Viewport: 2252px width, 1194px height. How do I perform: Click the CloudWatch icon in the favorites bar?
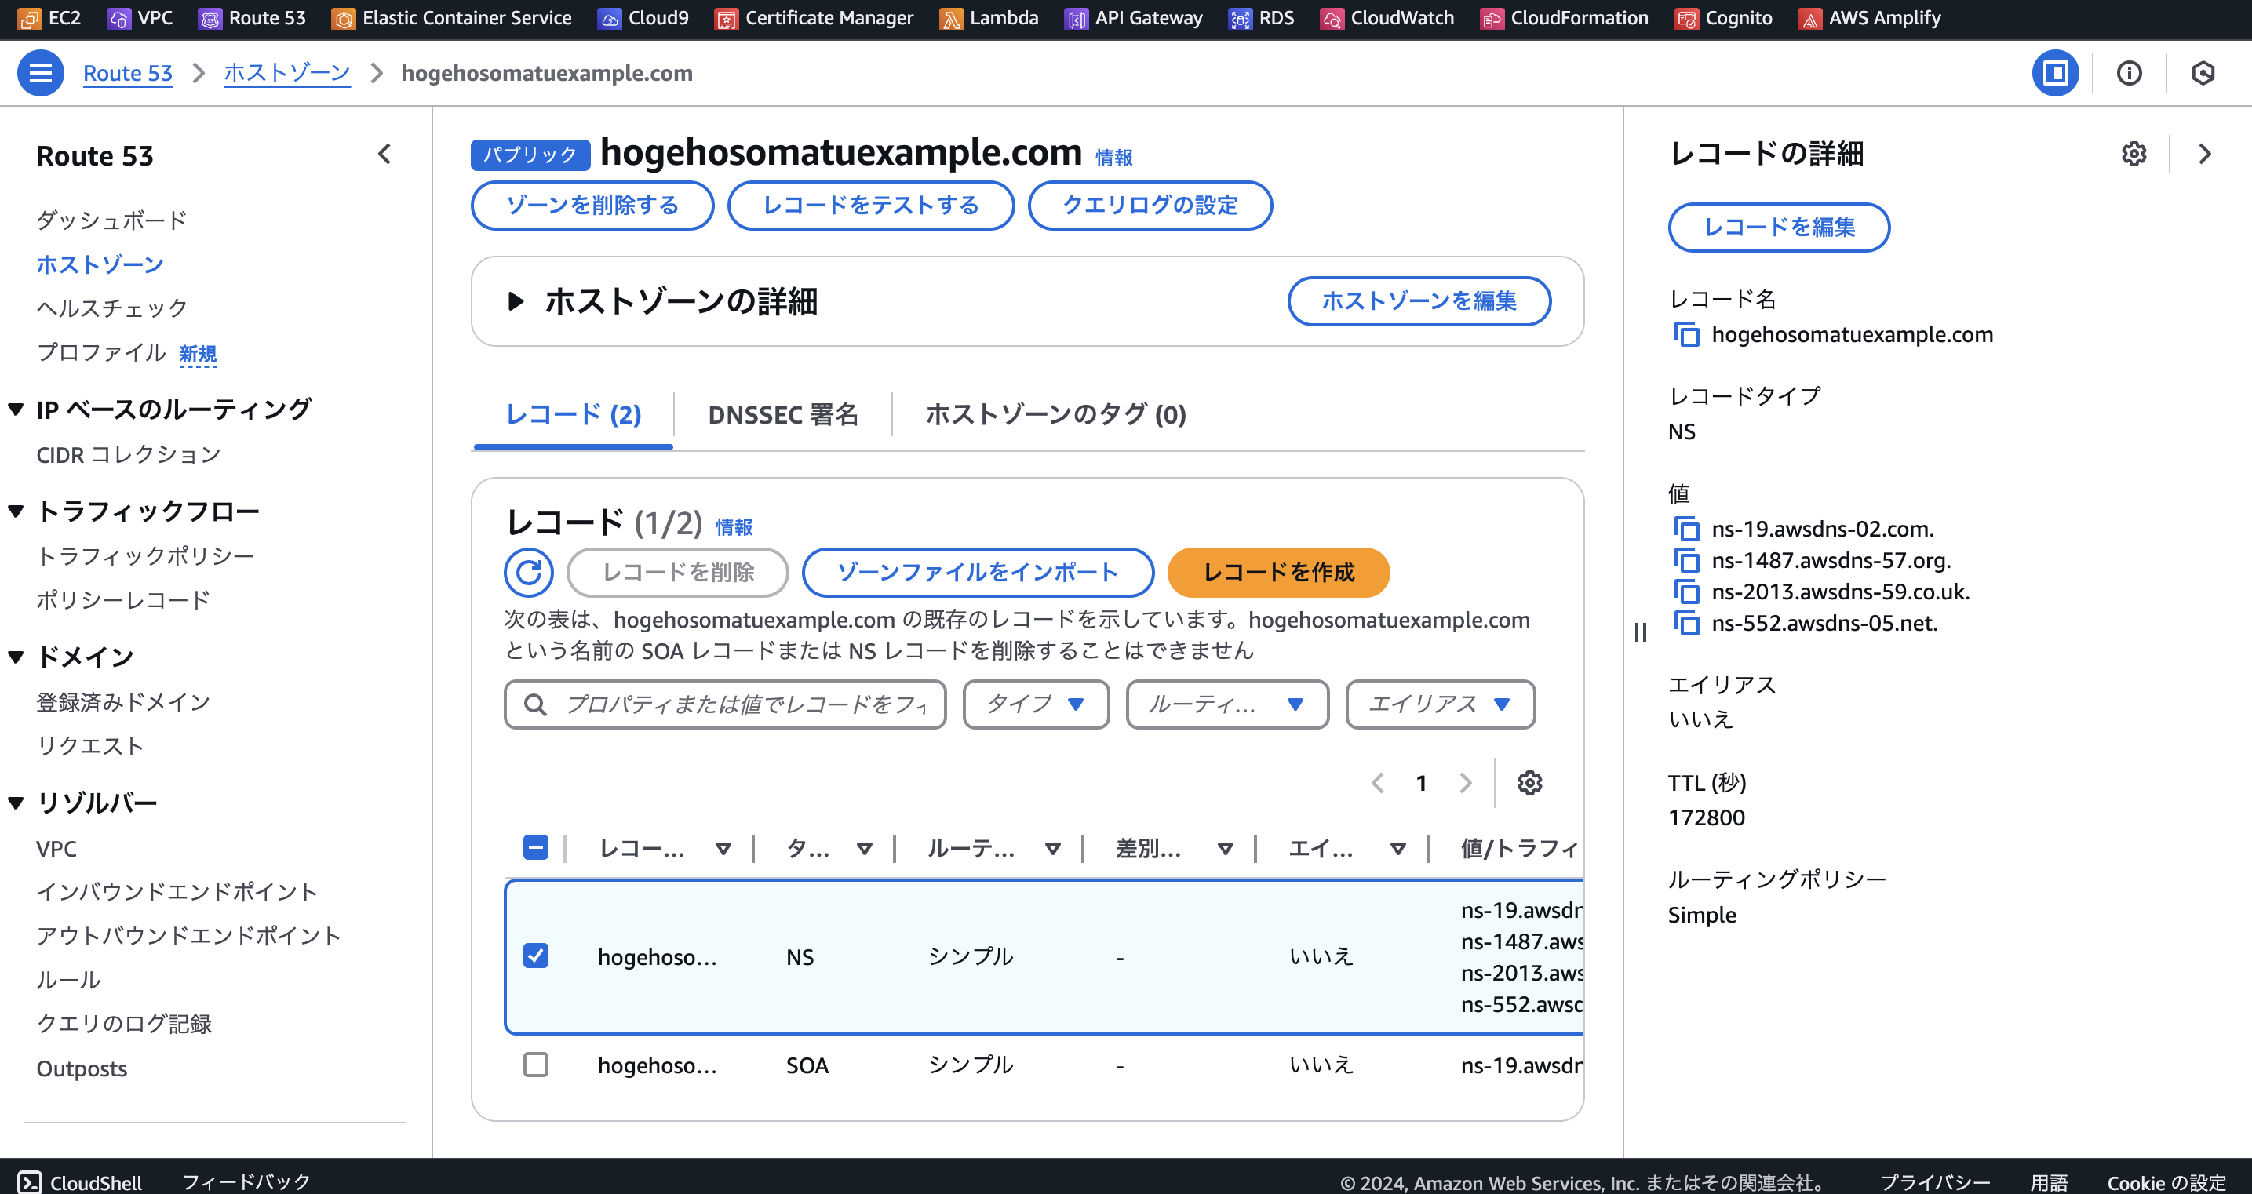[1332, 16]
